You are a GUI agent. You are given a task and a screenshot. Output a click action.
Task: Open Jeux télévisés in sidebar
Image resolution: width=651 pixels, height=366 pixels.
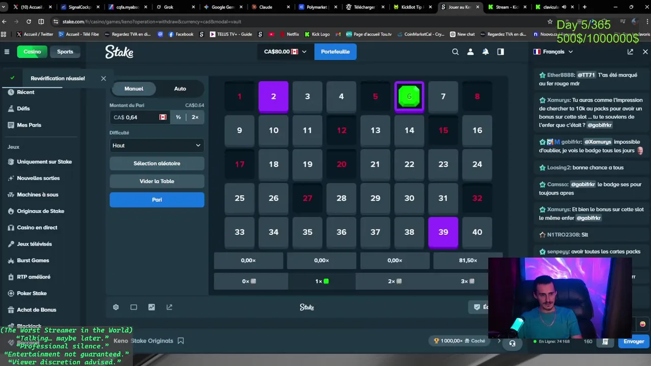coord(34,244)
